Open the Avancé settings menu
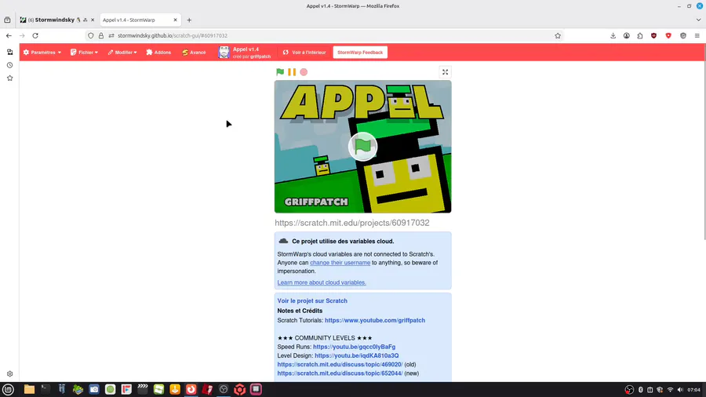The image size is (706, 397). click(x=194, y=53)
